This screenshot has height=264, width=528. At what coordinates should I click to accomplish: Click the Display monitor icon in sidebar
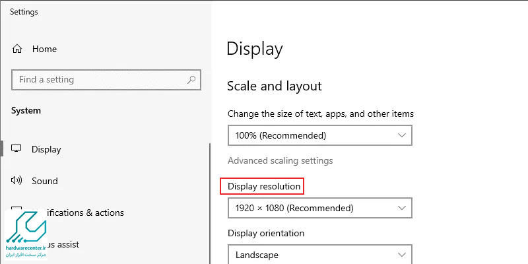click(x=17, y=149)
